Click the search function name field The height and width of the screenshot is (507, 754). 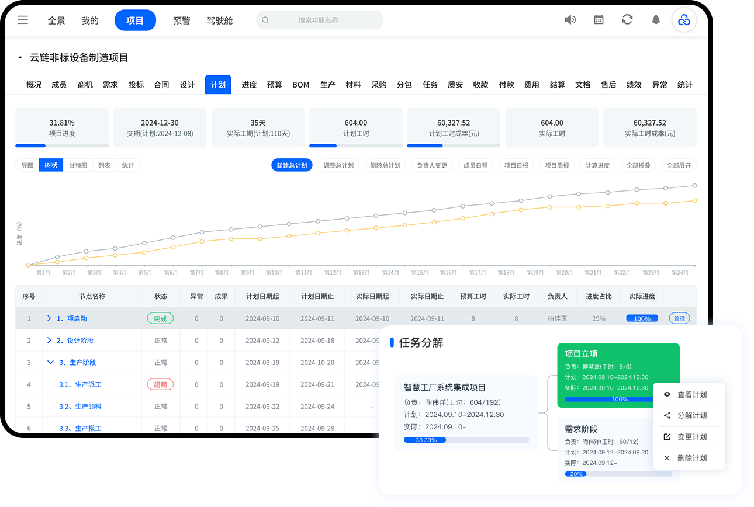click(x=319, y=20)
